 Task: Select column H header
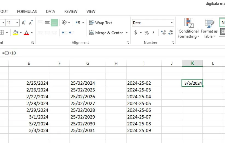coord(116,63)
